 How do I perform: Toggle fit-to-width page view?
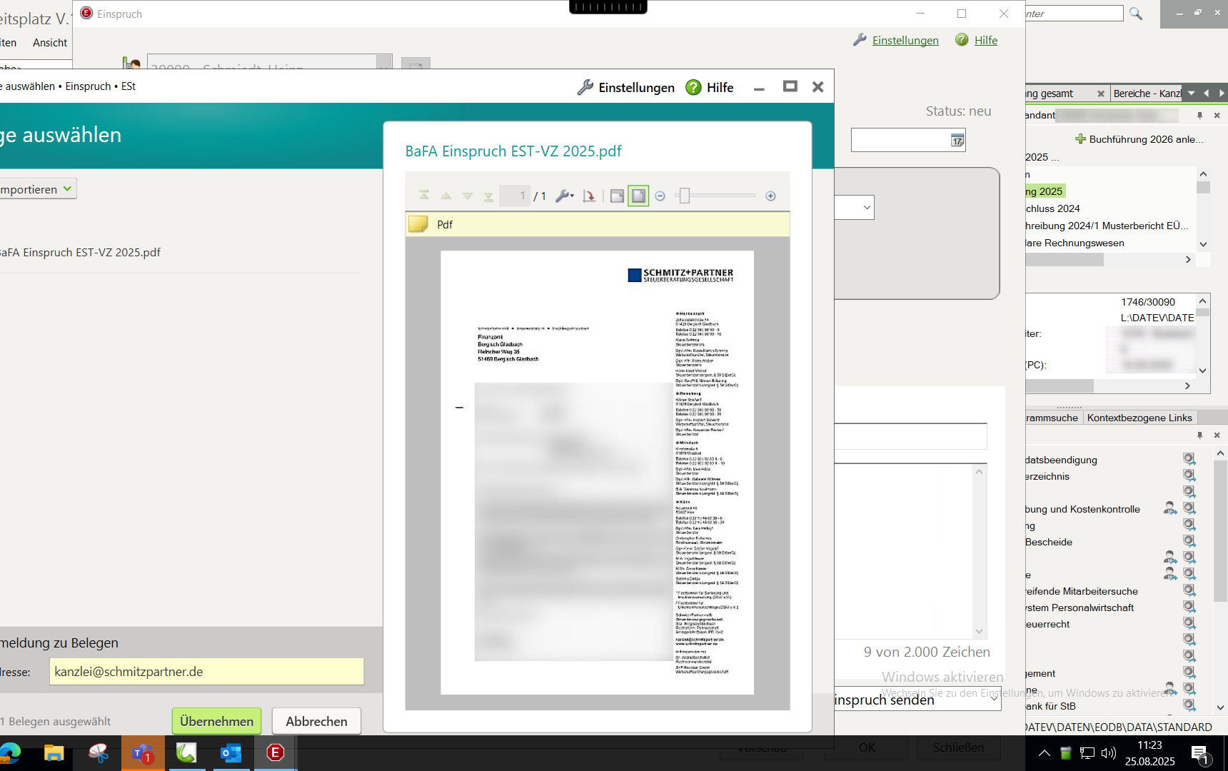click(617, 196)
